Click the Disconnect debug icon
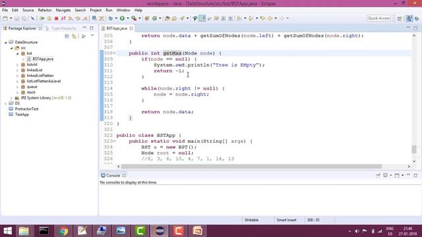Image resolution: width=422 pixels, height=237 pixels. (x=63, y=18)
